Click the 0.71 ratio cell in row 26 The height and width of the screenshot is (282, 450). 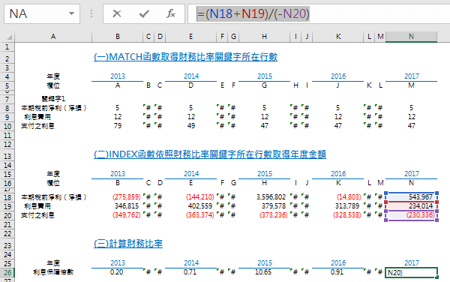(x=190, y=272)
